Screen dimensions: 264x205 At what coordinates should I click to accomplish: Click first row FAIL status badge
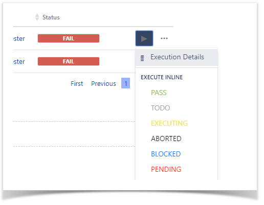[x=69, y=38]
